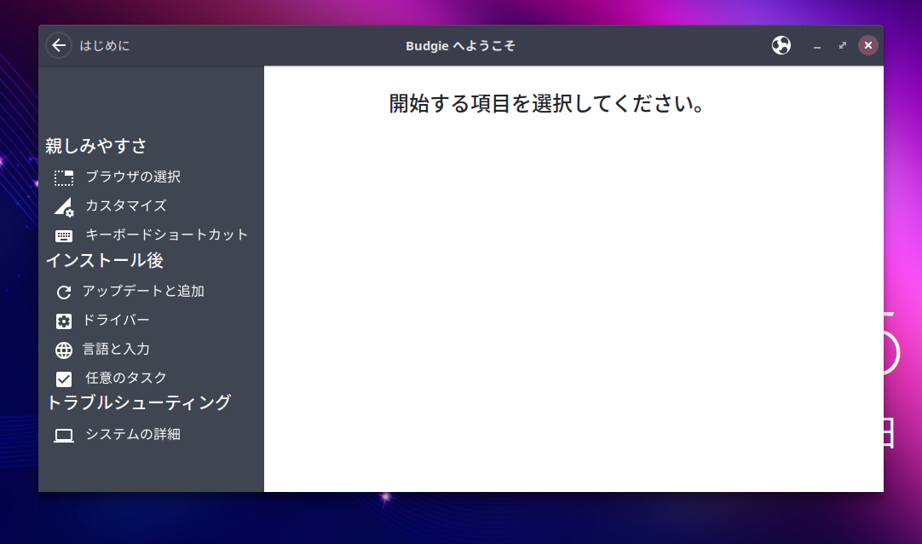Open キーボードショートカット page
Viewport: 922px width, 544px height.
click(166, 234)
